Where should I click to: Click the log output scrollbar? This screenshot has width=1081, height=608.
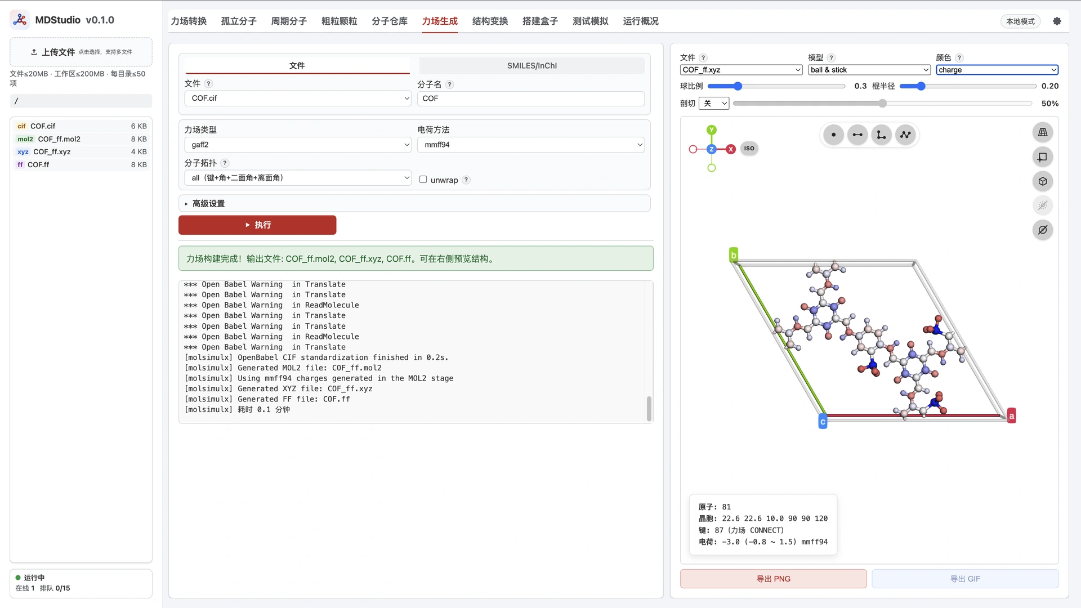tap(649, 409)
